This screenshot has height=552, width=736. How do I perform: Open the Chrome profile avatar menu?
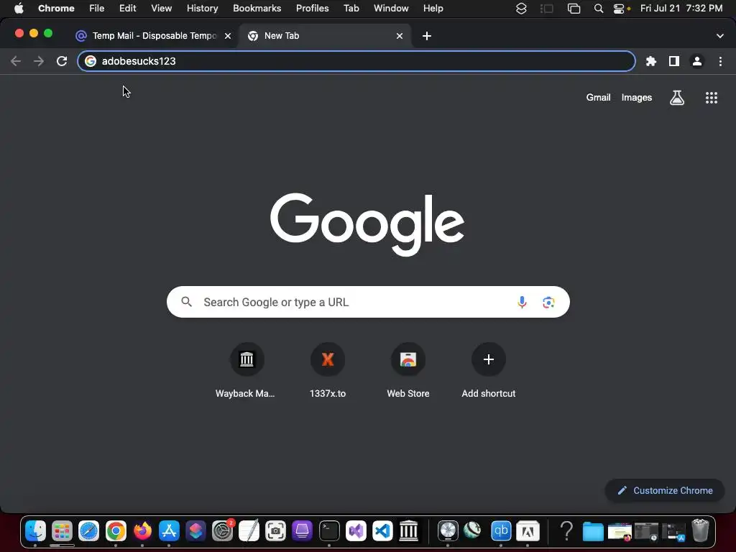click(x=697, y=61)
